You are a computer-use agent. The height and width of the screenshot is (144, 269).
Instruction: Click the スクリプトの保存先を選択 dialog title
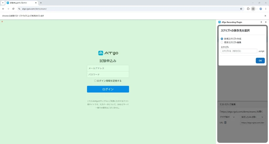(235, 31)
